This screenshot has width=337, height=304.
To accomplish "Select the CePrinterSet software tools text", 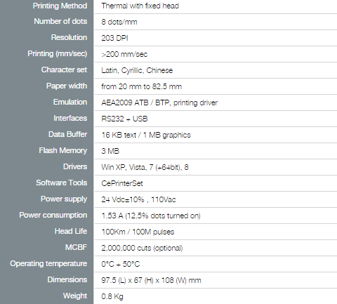I will (122, 183).
